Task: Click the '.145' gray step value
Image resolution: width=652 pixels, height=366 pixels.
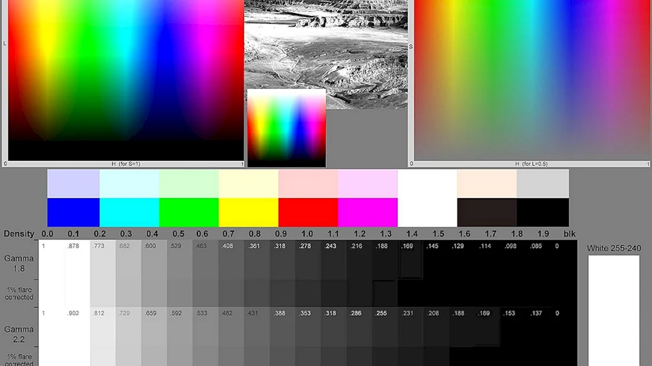Action: [x=433, y=246]
